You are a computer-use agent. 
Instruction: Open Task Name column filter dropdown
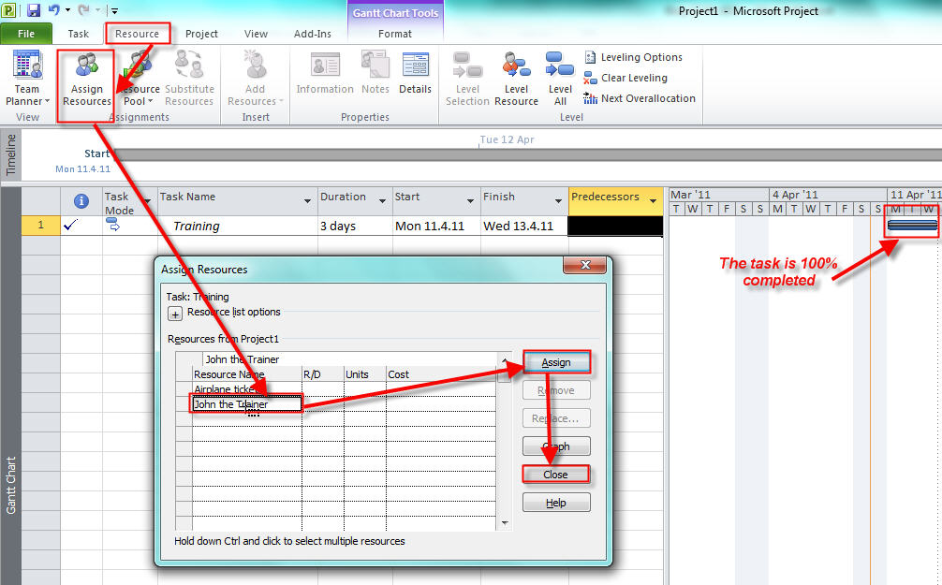pos(308,201)
